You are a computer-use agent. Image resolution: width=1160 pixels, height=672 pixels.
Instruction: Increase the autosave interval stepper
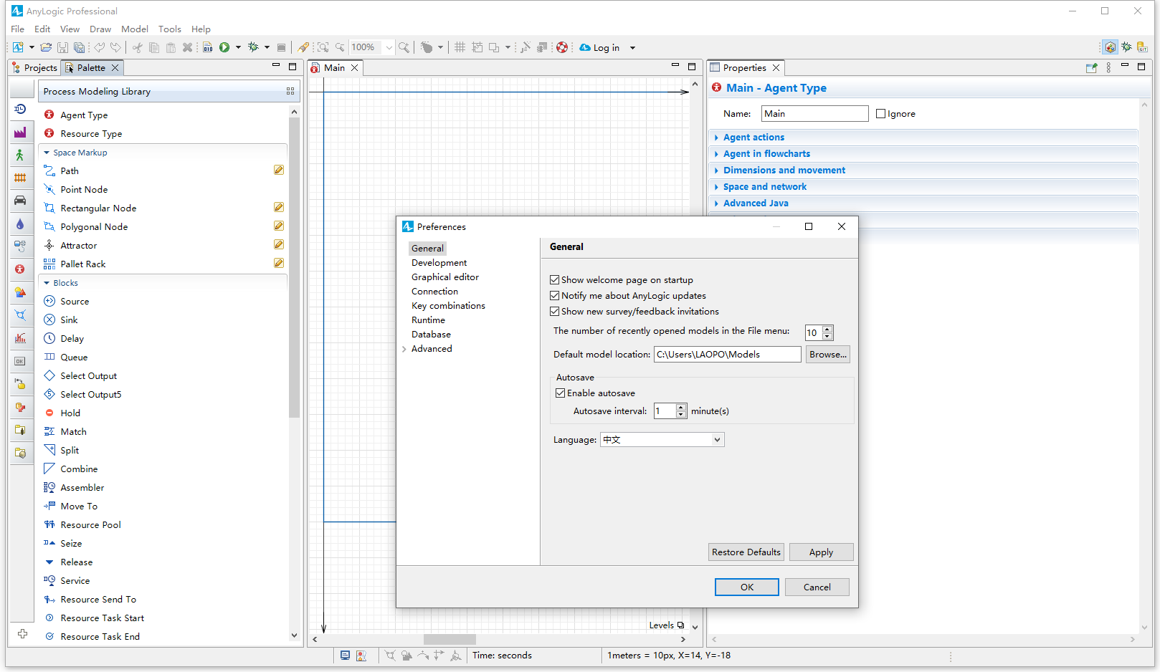681,407
